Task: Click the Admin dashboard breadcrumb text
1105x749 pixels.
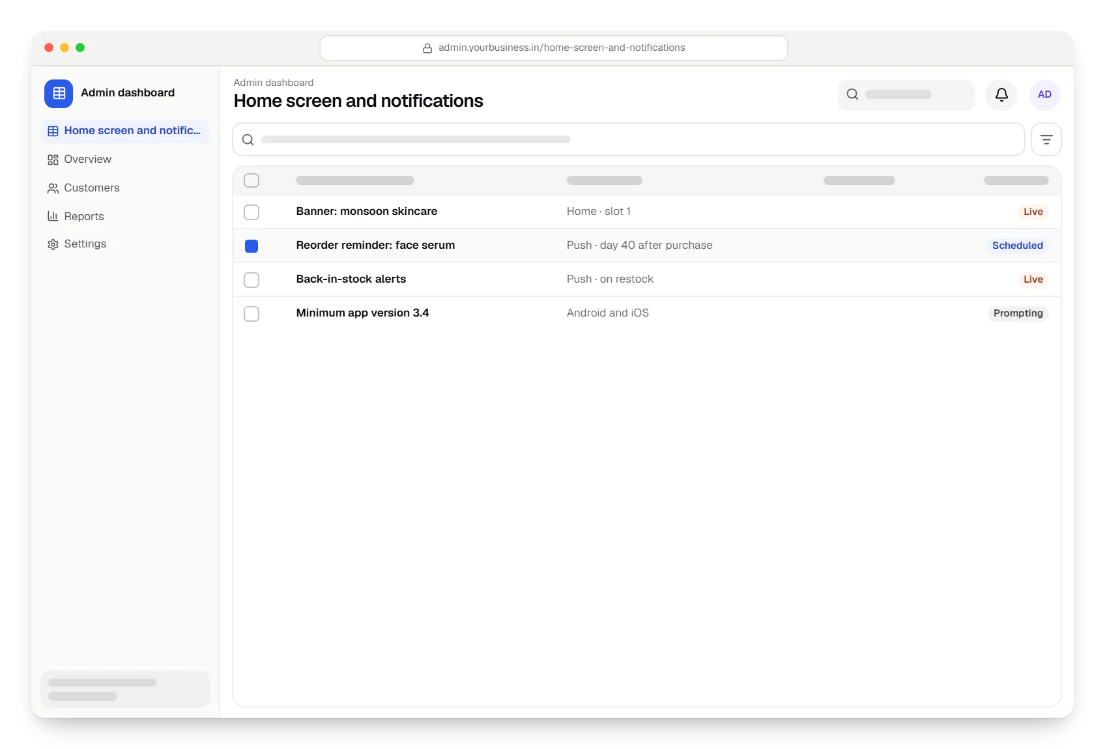Action: tap(273, 83)
